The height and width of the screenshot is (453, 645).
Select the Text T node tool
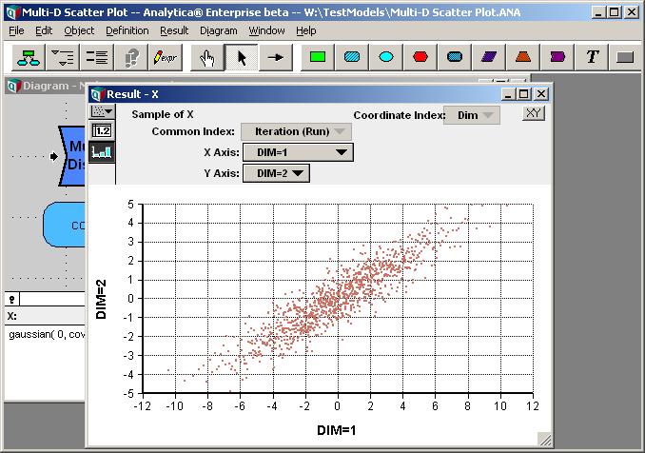pyautogui.click(x=592, y=58)
